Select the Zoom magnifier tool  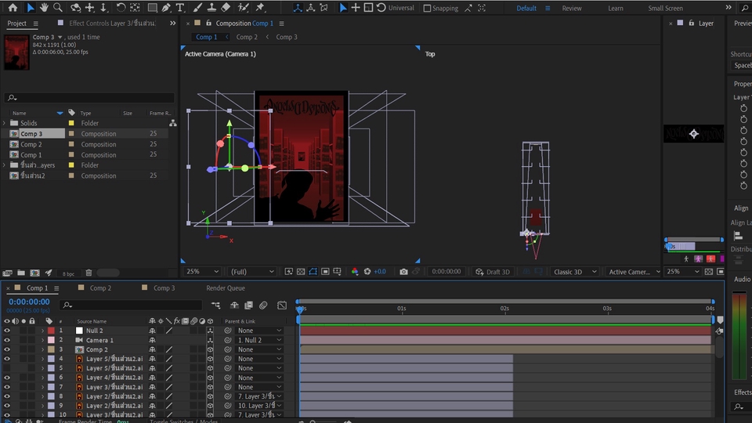pos(58,8)
